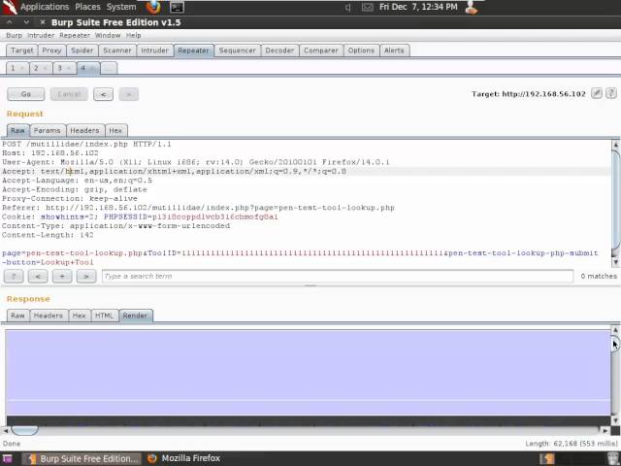Click the request pane vertical scrollbar
621x466 pixels.
pos(616,202)
